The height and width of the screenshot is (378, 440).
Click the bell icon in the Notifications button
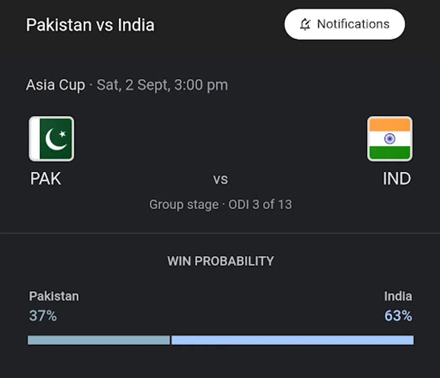point(305,24)
